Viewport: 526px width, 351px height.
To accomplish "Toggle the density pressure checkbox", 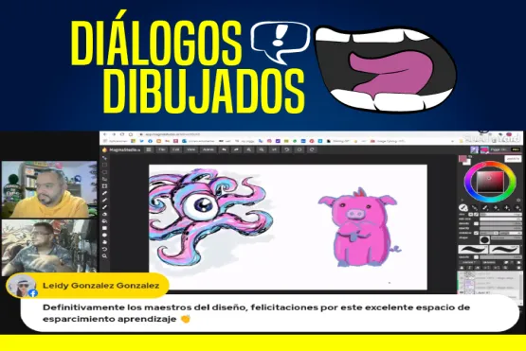I will point(476,223).
